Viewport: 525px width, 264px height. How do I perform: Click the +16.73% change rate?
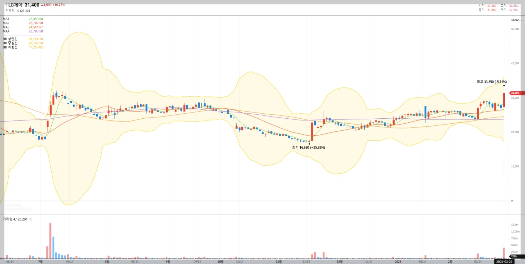click(59, 5)
